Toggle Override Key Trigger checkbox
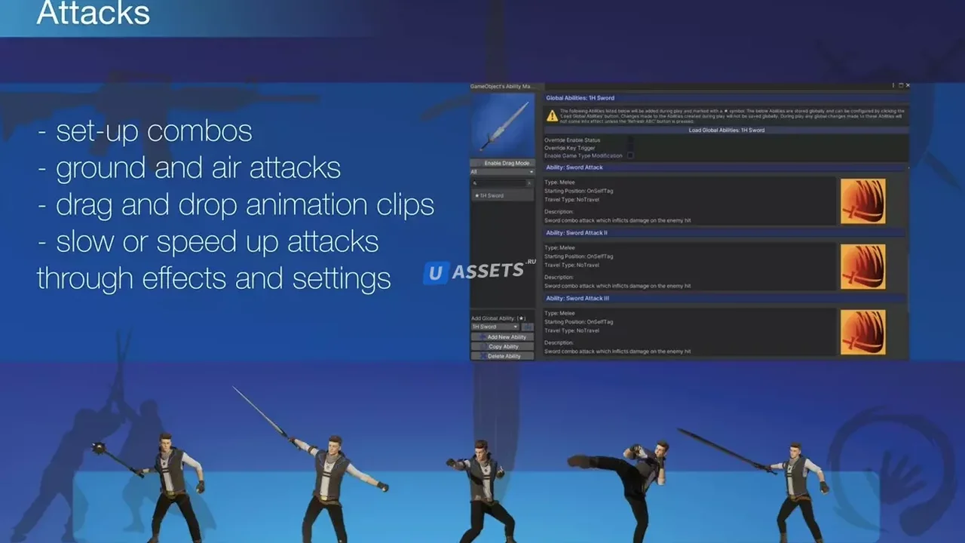965x543 pixels. 630,148
